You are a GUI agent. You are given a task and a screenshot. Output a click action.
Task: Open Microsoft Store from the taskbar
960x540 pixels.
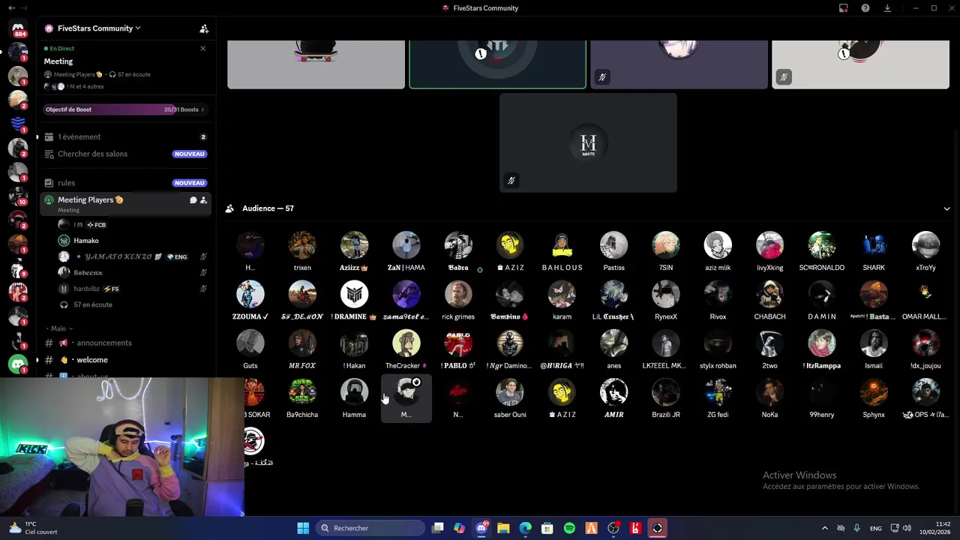click(x=547, y=528)
